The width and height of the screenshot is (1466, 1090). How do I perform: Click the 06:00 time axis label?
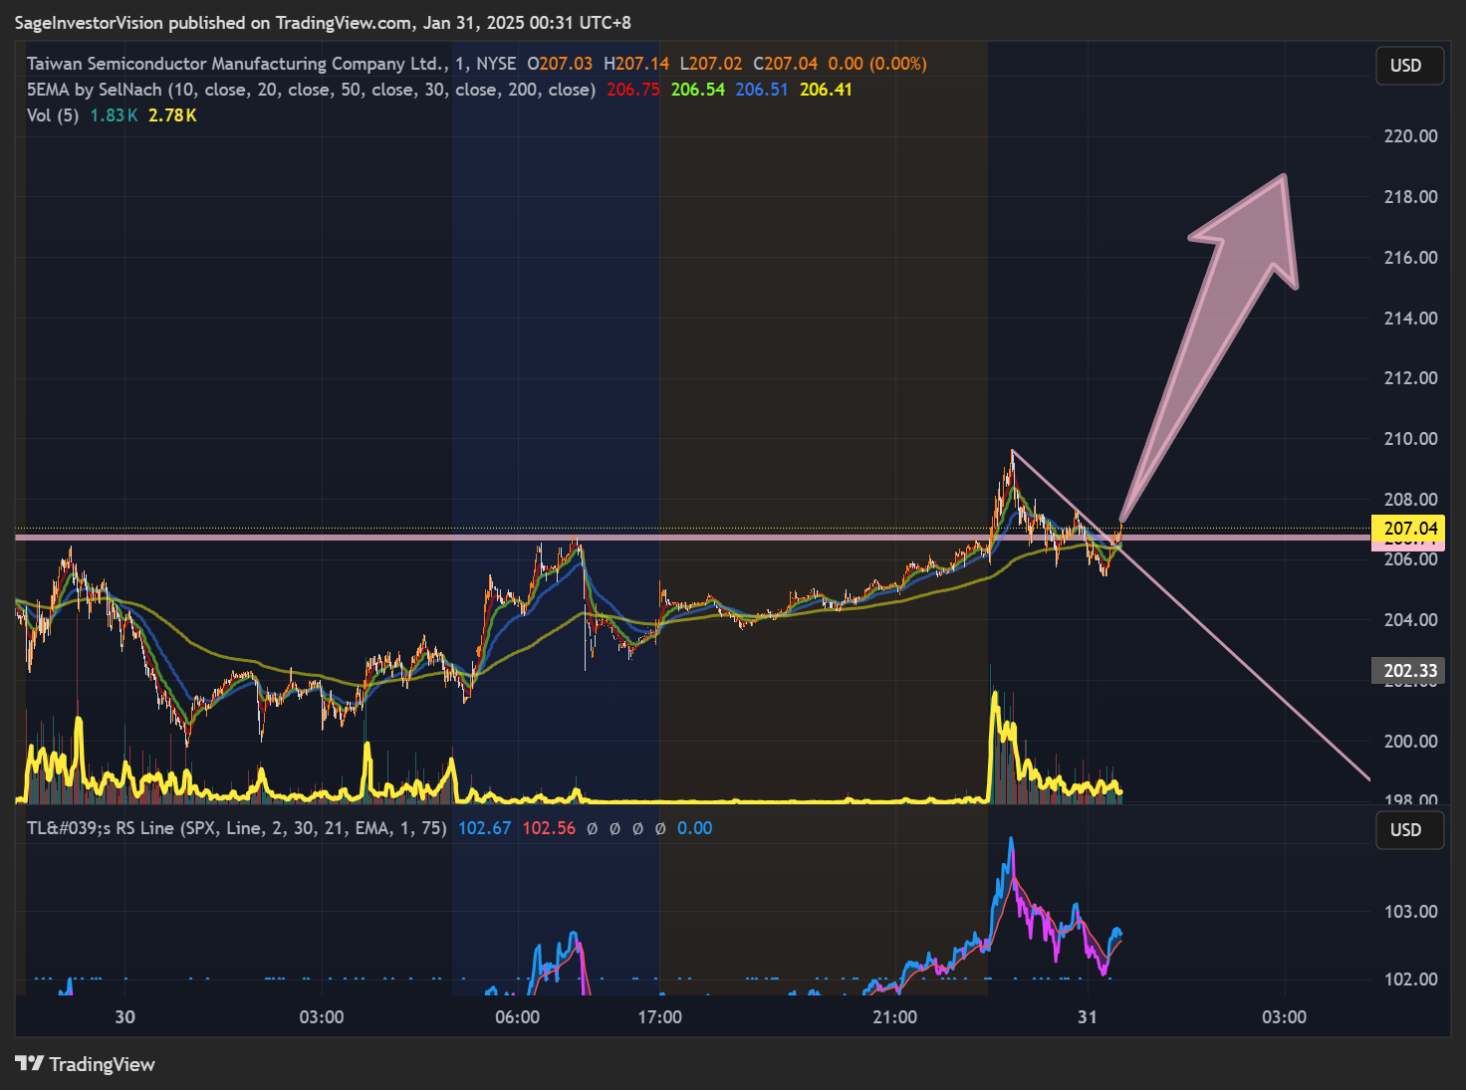click(518, 1017)
